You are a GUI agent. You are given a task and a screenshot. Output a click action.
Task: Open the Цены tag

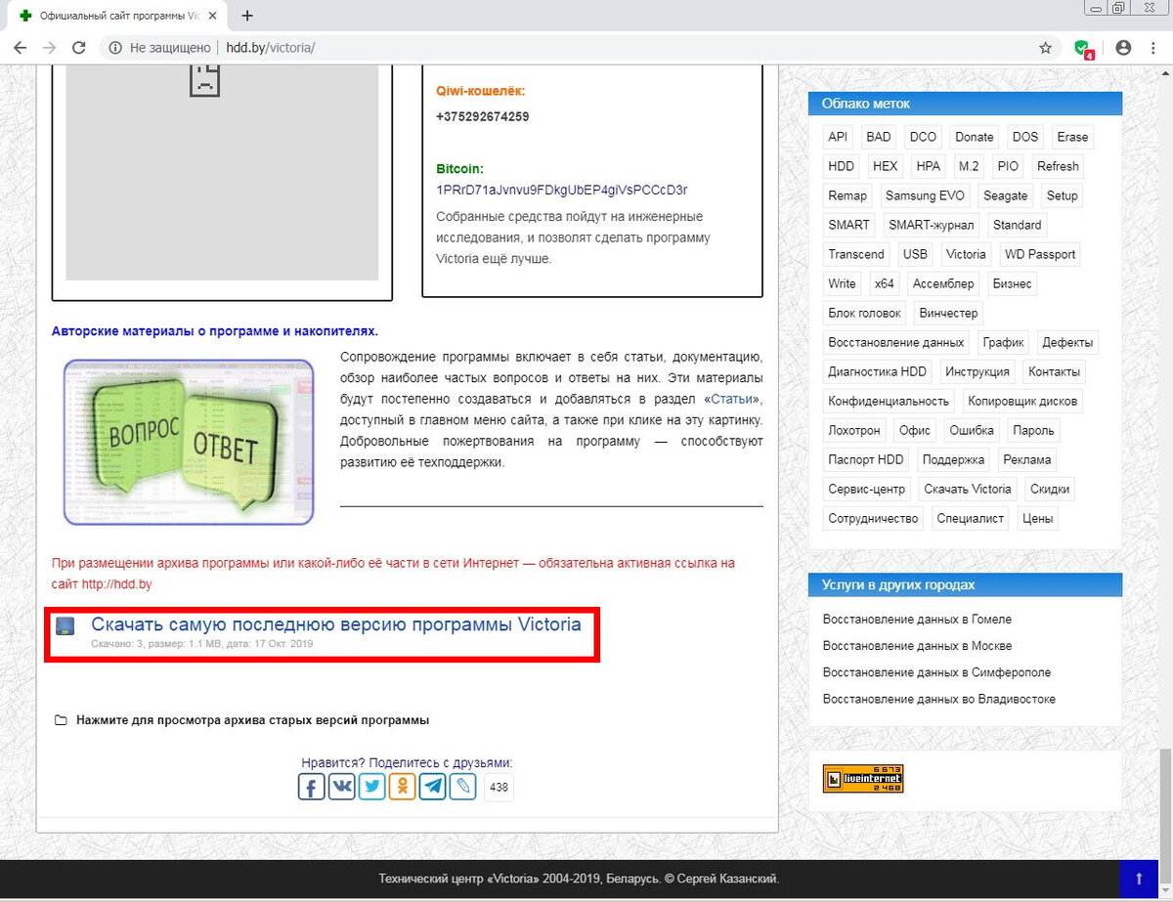click(1038, 518)
